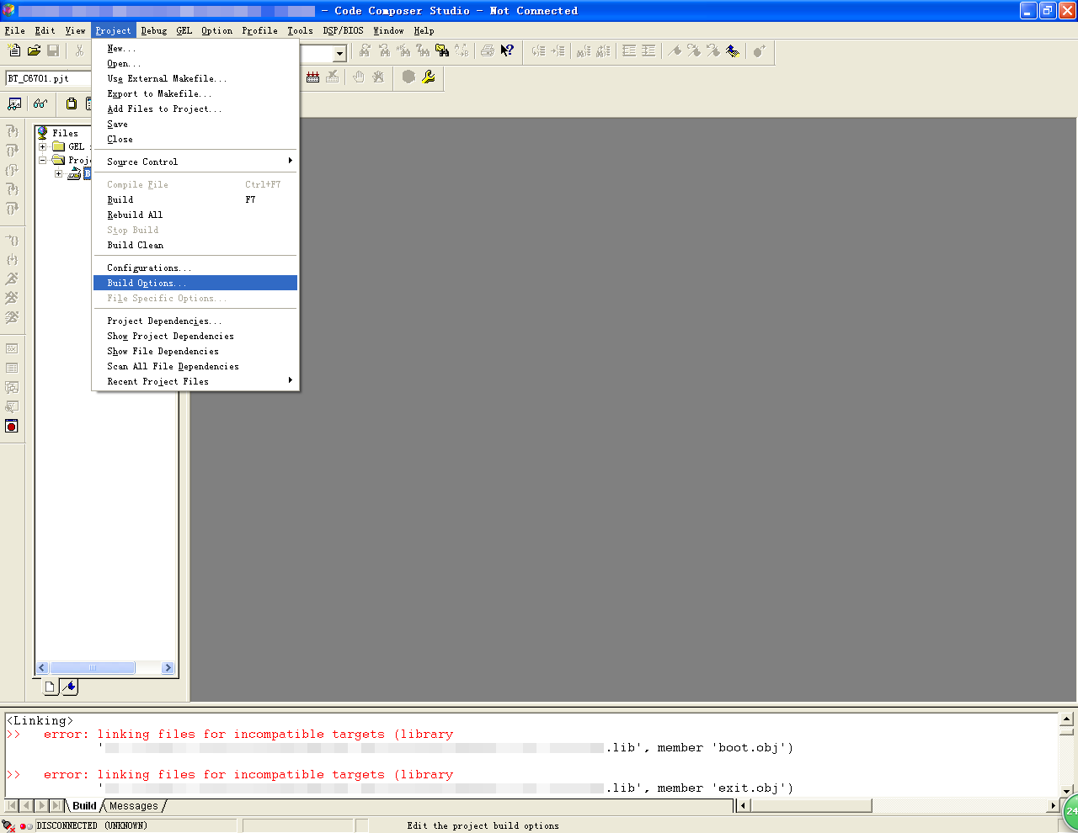Viewport: 1078px width, 833px height.
Task: Click the Bookmarks pin tab icon
Action: point(69,687)
